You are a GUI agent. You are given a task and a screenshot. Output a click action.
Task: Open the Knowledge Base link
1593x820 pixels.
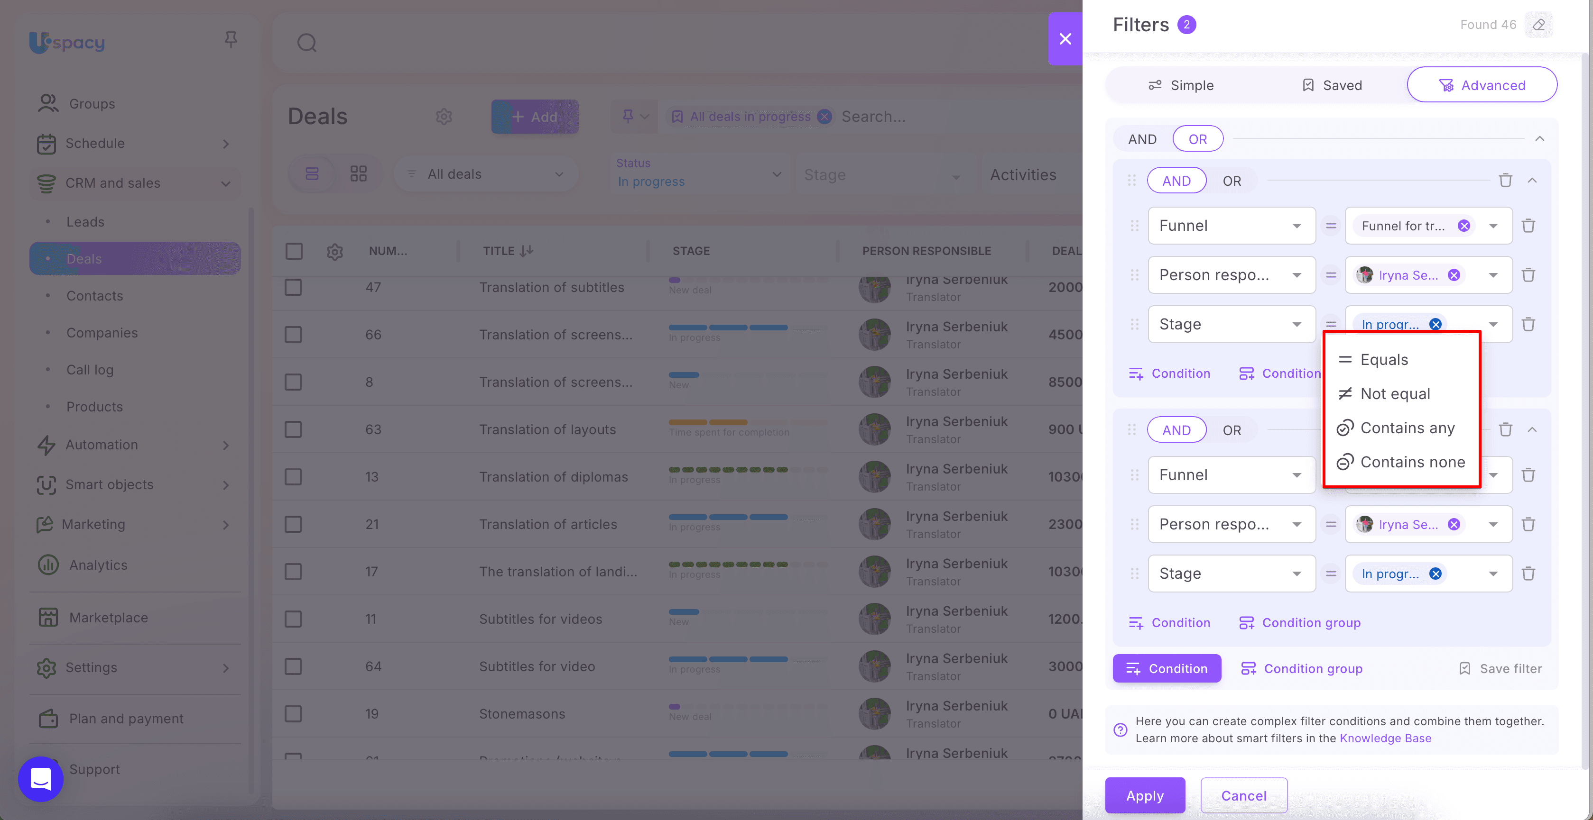1385,738
